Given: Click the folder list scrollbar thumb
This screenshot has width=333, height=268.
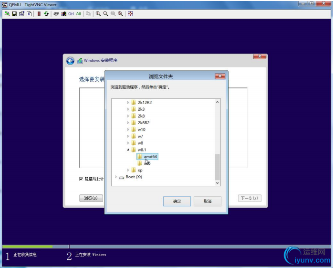Looking at the screenshot, I should pos(217,167).
